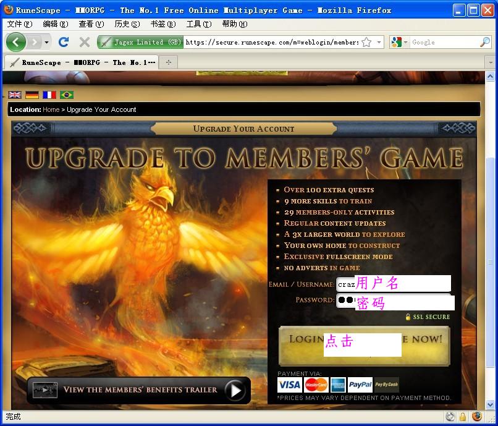
Task: Open the address bar history dropdown
Action: click(x=379, y=42)
